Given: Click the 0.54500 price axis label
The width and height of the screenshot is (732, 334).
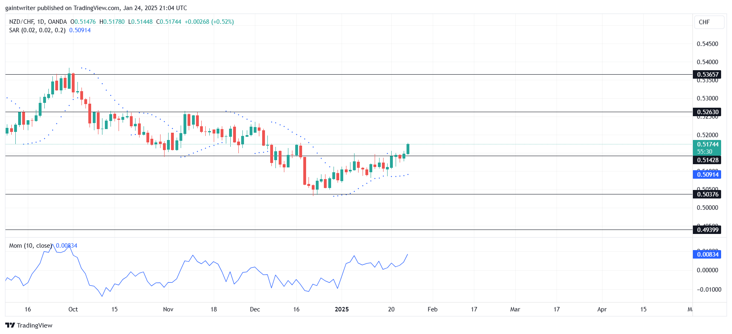Looking at the screenshot, I should click(707, 44).
